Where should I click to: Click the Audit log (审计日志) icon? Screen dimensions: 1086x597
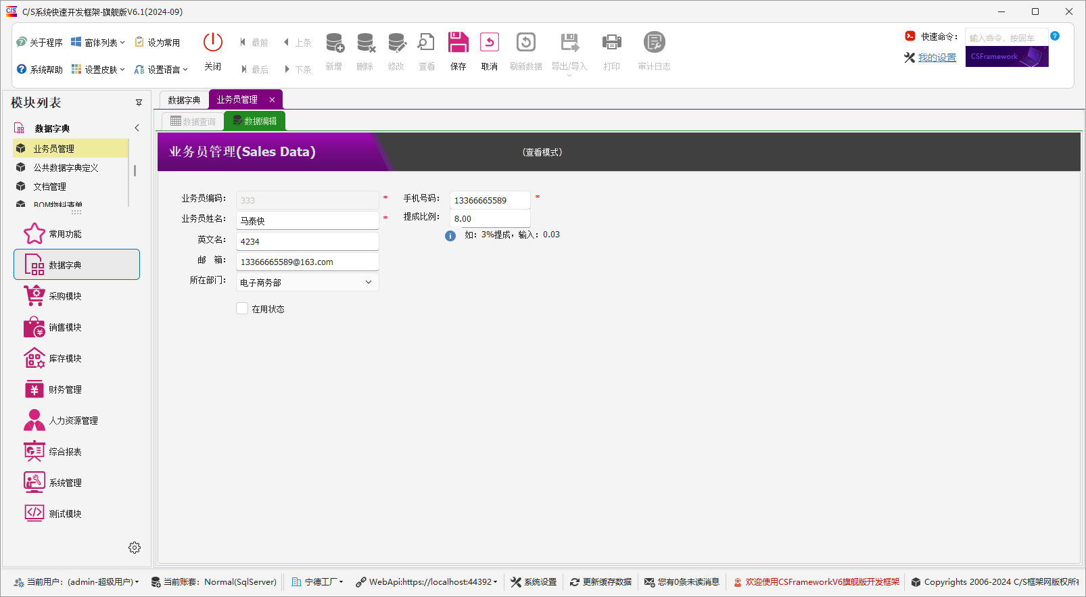pos(655,42)
